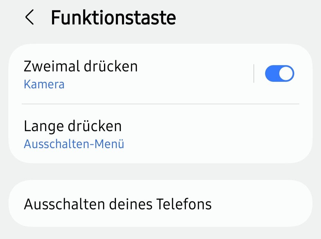Click the word "Zweimal" in first row
This screenshot has height=239, width=321.
coord(51,66)
